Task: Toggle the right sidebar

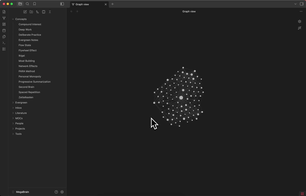Action: point(302,4)
